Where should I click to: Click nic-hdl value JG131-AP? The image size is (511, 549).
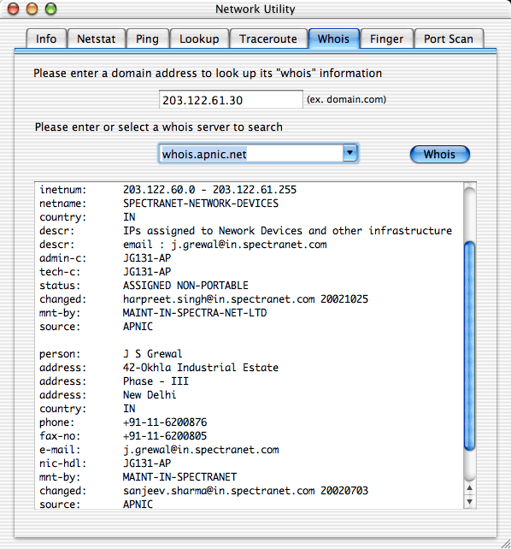(147, 463)
